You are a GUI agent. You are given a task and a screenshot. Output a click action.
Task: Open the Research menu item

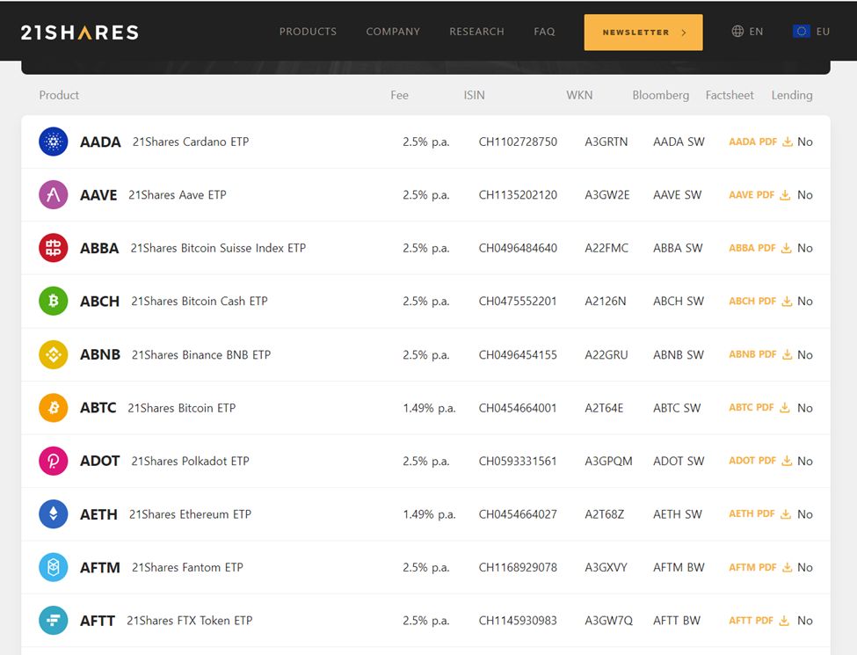coord(476,32)
